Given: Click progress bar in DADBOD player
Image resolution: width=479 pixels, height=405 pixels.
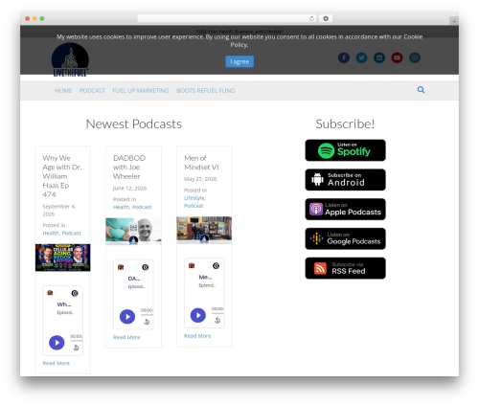Looking at the screenshot, I should pyautogui.click(x=148, y=315).
